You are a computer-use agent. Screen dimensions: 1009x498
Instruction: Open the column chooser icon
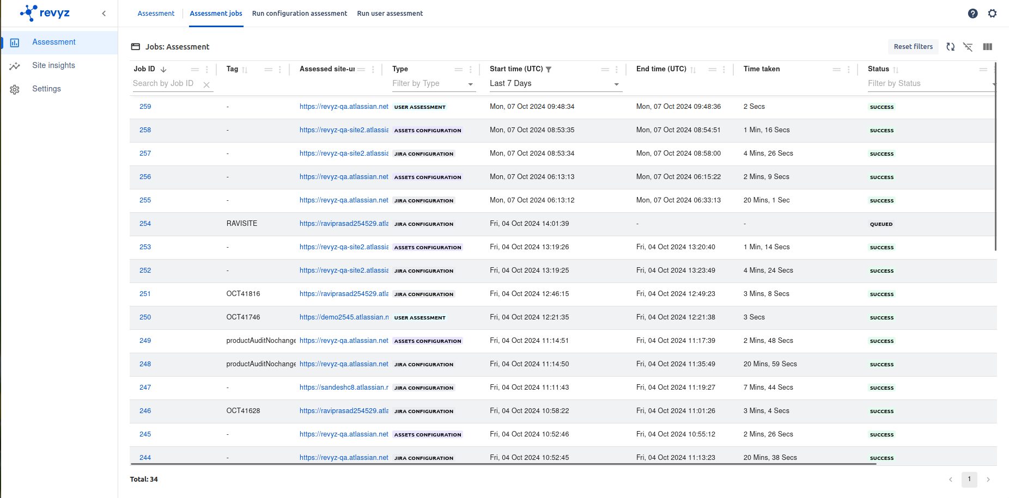pyautogui.click(x=987, y=47)
